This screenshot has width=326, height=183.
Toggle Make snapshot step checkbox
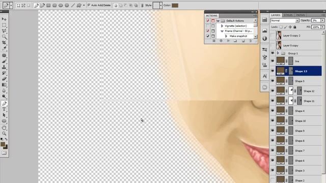[208, 36]
